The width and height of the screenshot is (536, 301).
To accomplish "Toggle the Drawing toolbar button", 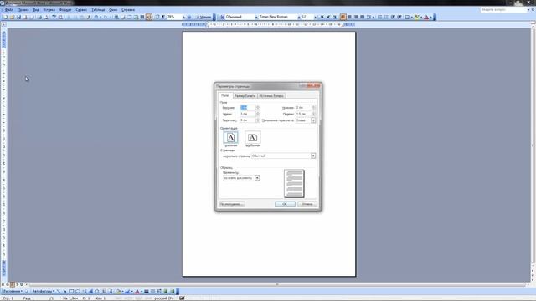I will coord(149,17).
